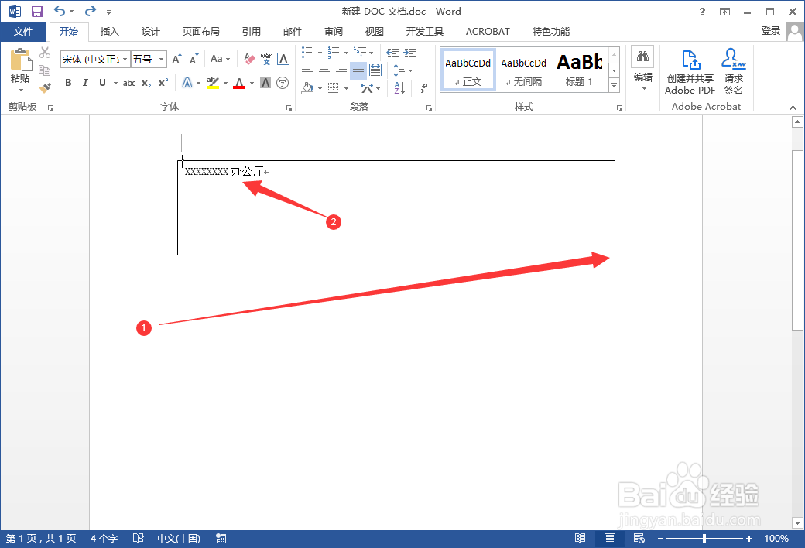This screenshot has height=548, width=805.
Task: Show or hide paragraph marks
Action: click(423, 87)
